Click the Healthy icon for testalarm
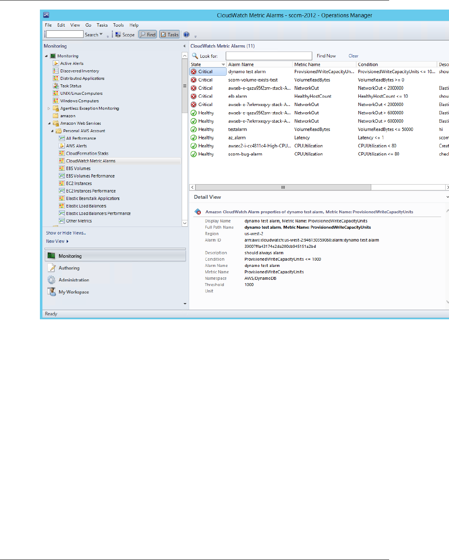This screenshot has width=449, height=560. (x=194, y=129)
